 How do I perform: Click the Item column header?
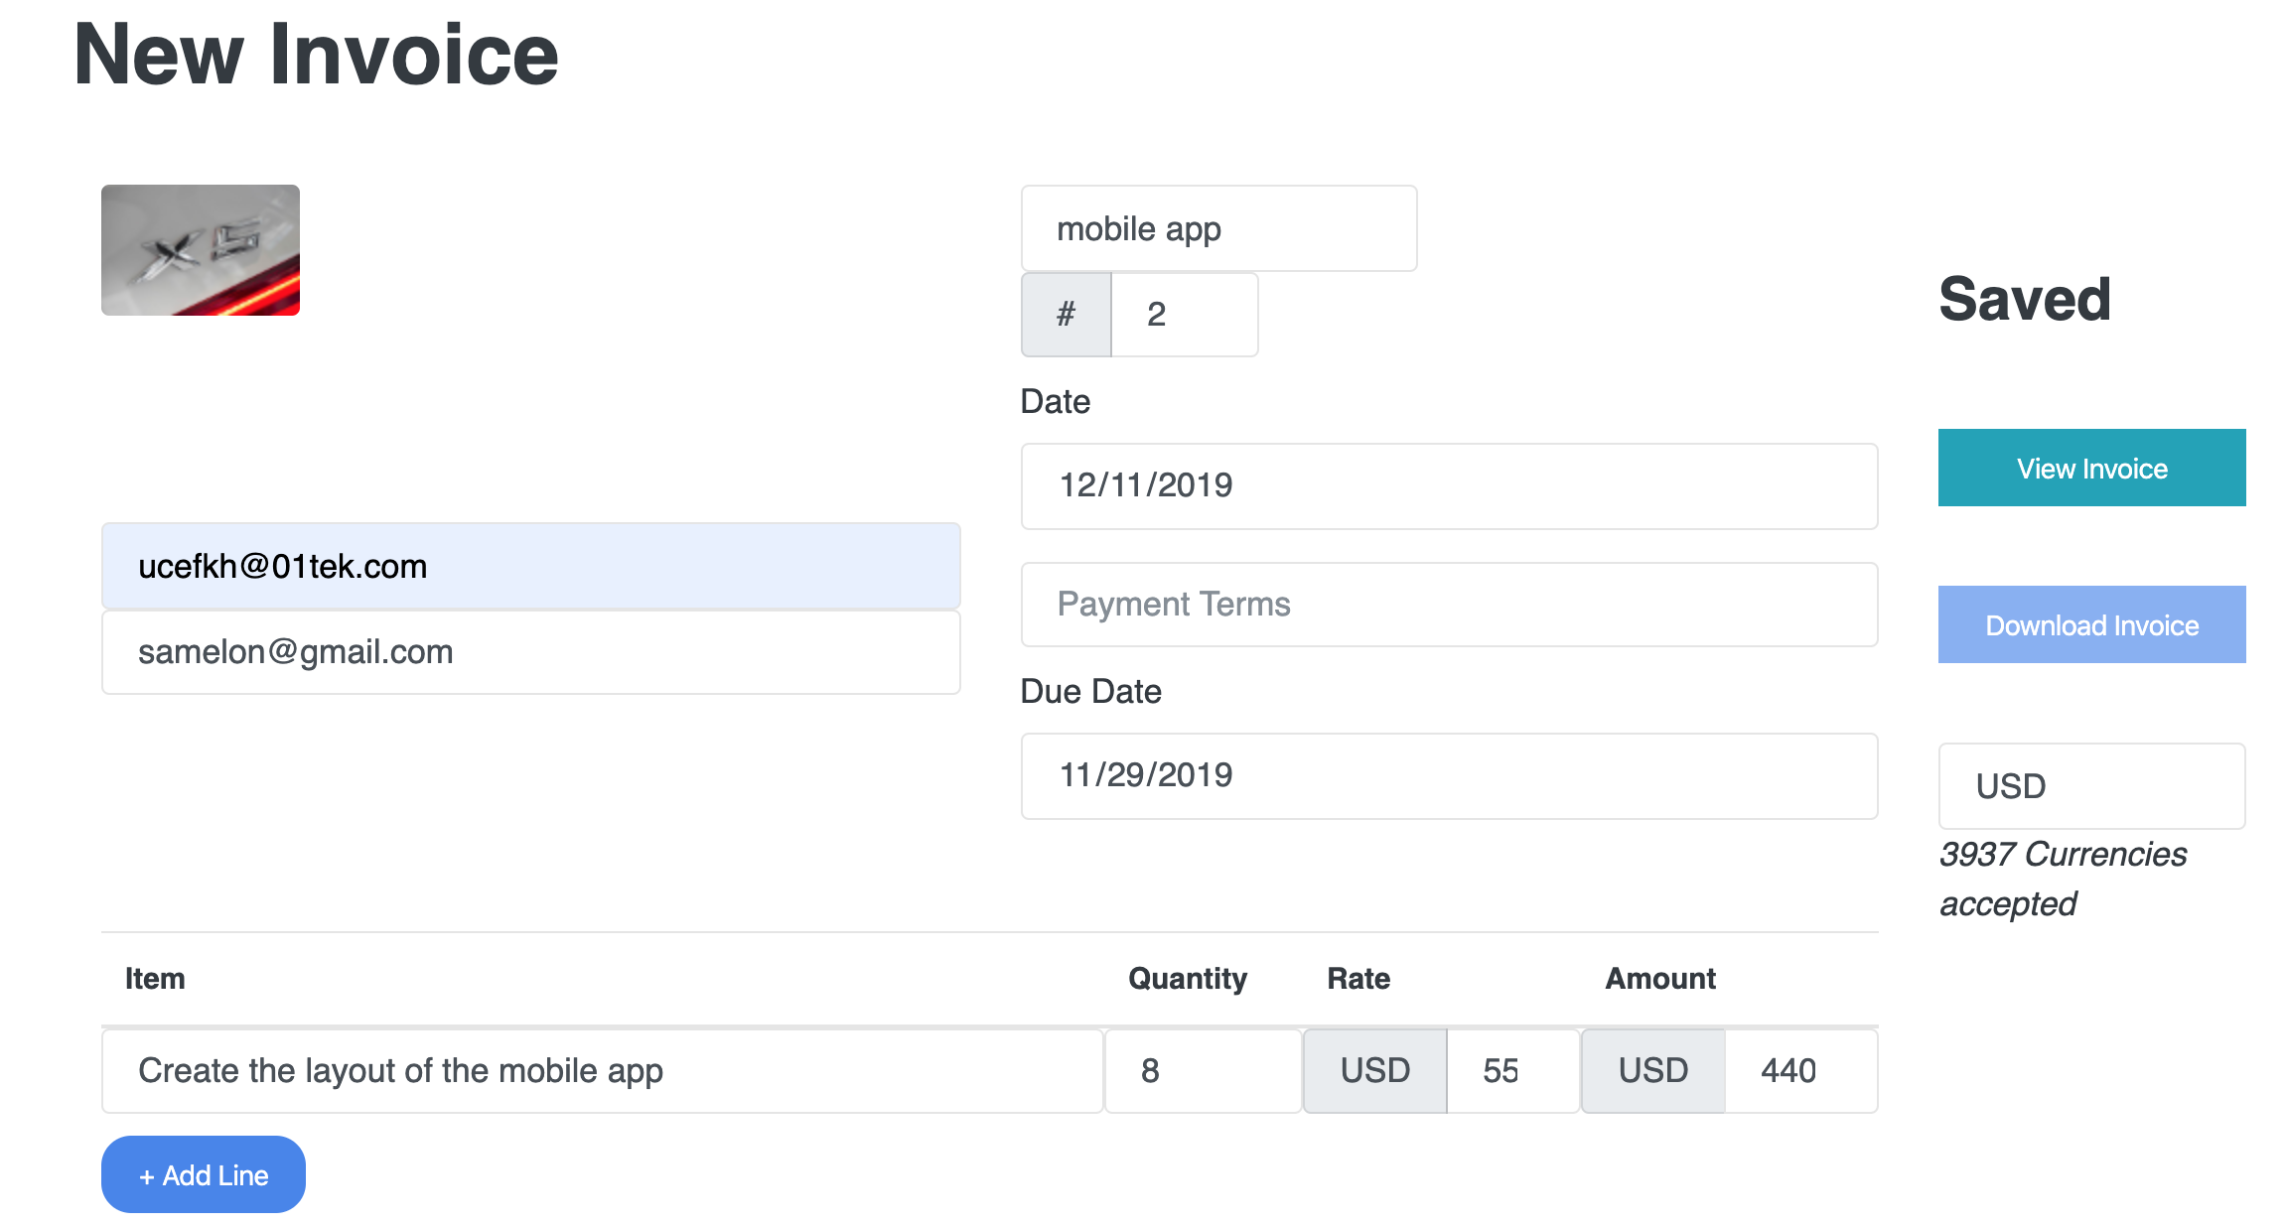[x=155, y=979]
